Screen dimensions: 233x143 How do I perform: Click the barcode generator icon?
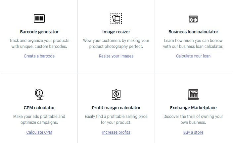[39, 18]
